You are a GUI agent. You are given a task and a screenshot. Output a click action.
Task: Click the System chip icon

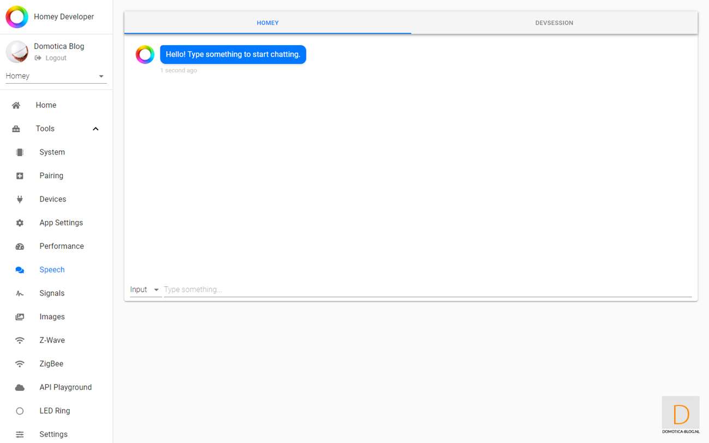coord(20,152)
